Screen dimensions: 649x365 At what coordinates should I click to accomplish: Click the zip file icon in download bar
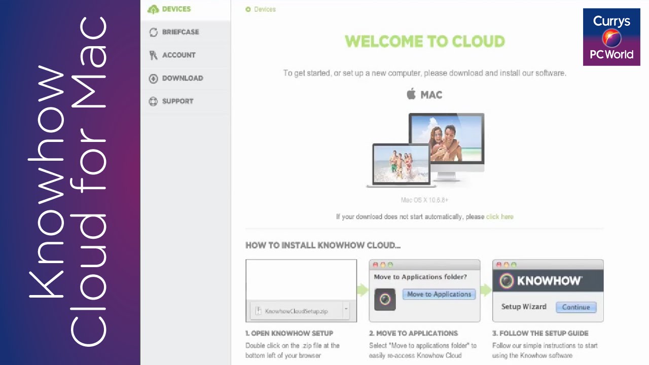click(x=258, y=311)
